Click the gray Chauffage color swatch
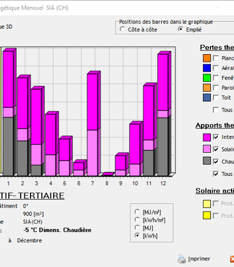 point(207,161)
